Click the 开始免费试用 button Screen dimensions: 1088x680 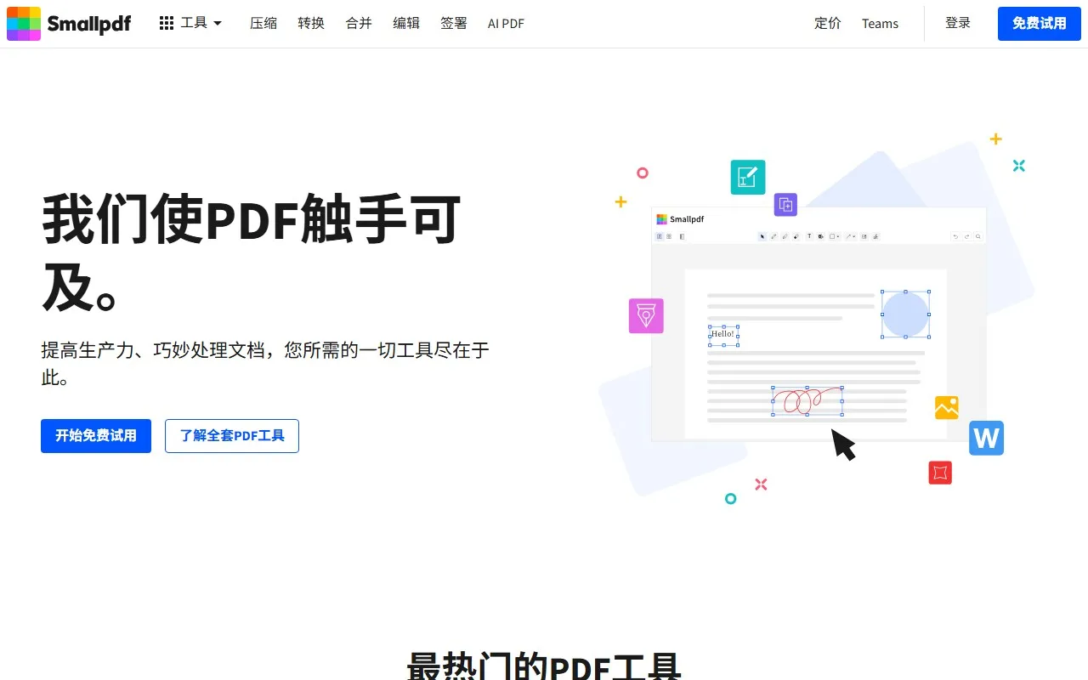(x=95, y=436)
